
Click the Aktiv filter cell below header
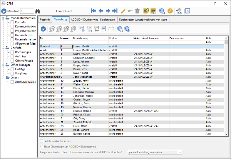coord(214,42)
